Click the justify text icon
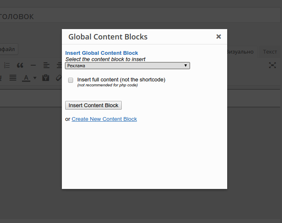Image resolution: width=282 pixels, height=223 pixels. [x=13, y=78]
